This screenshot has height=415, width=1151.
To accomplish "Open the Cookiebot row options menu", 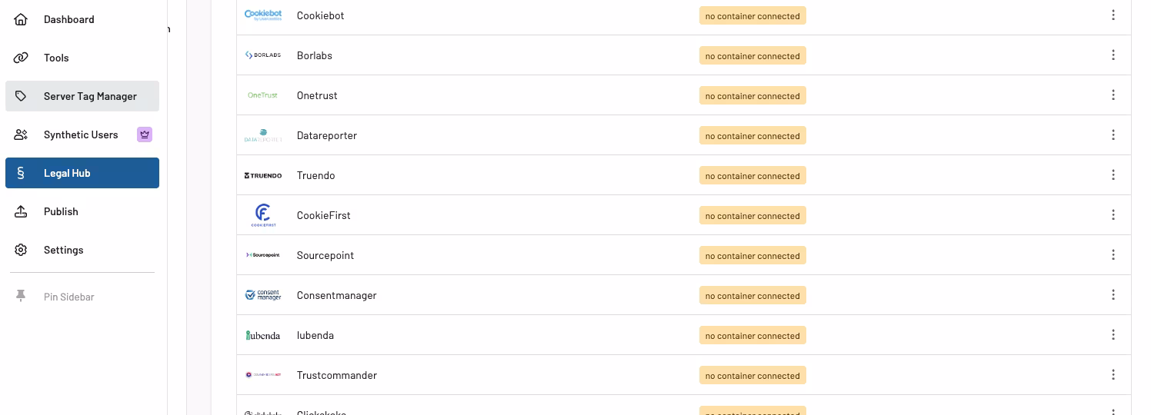I will tap(1113, 15).
